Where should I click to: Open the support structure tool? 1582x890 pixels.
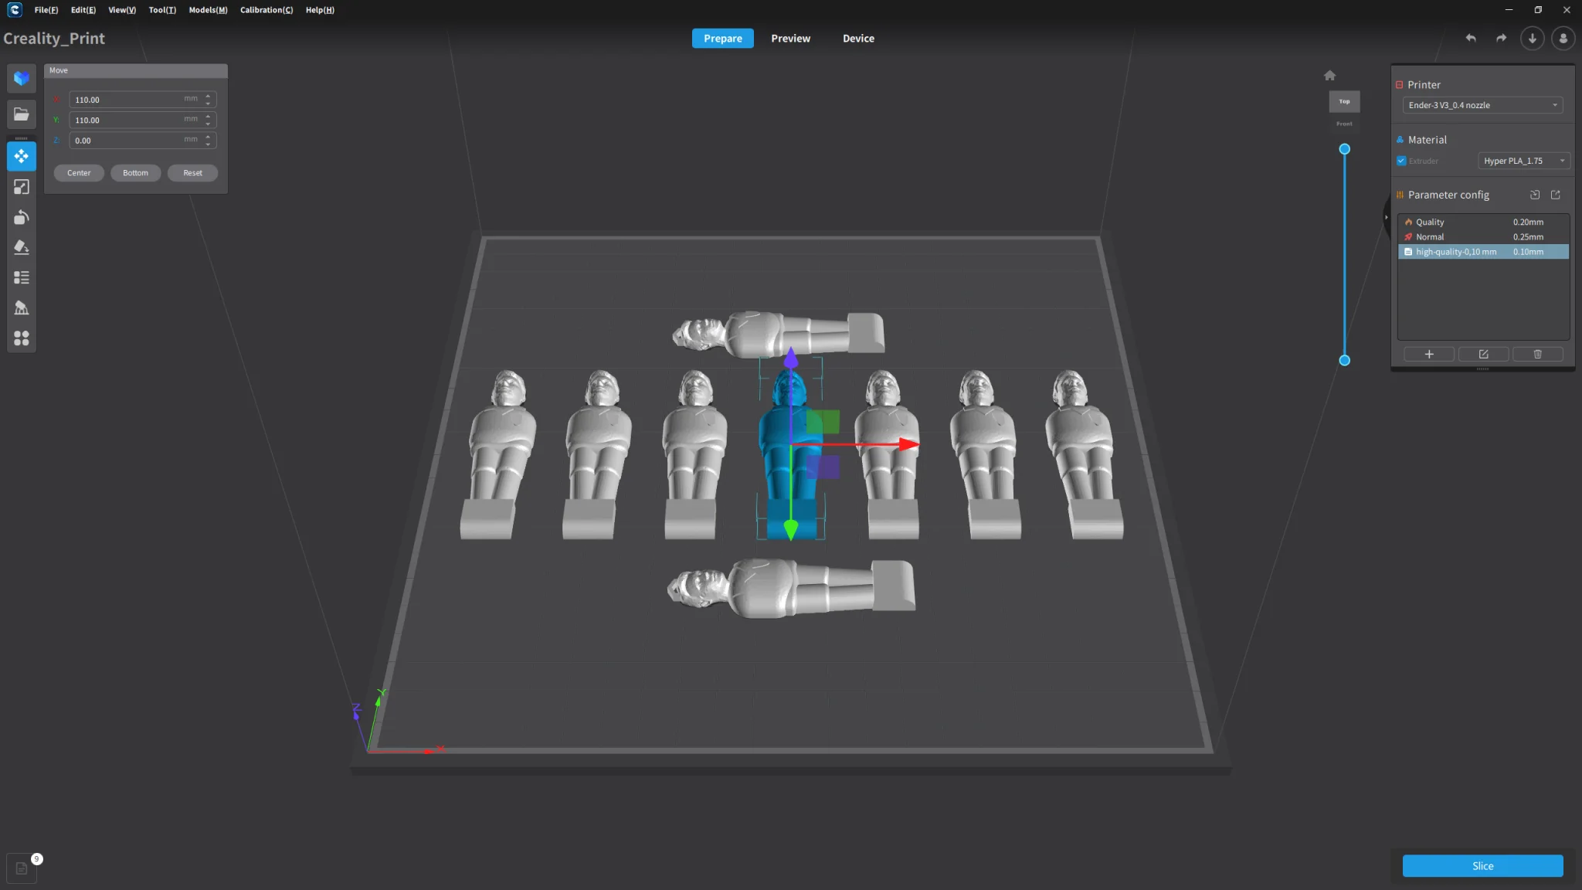(x=21, y=308)
